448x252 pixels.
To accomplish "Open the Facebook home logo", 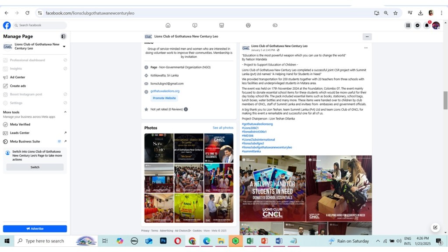I will tap(7, 25).
